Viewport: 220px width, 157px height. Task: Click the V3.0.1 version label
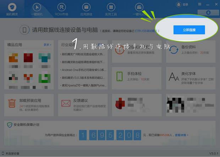tap(214, 153)
